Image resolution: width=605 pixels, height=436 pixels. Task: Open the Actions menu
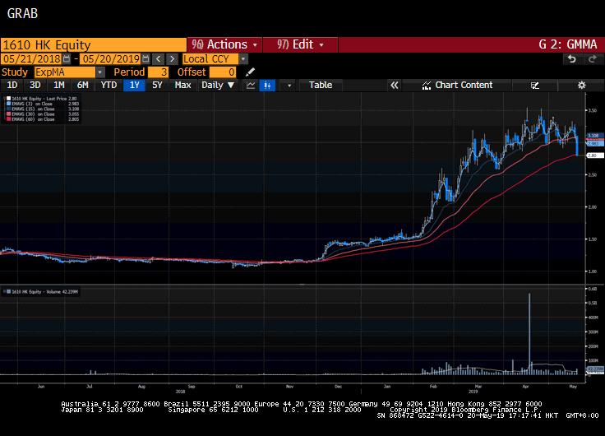tap(225, 44)
